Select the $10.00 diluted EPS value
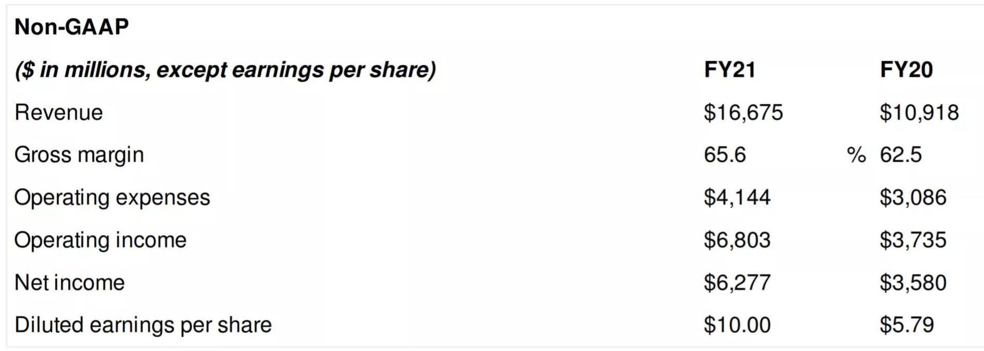Screen dimensions: 984x351 pyautogui.click(x=737, y=325)
